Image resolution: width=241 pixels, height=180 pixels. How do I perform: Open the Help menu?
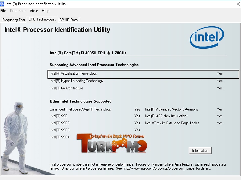(x=45, y=11)
